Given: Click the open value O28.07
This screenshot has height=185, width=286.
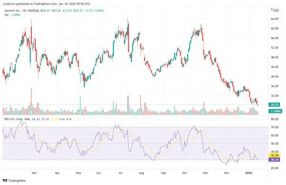Looking at the screenshot, I should click(45, 11).
